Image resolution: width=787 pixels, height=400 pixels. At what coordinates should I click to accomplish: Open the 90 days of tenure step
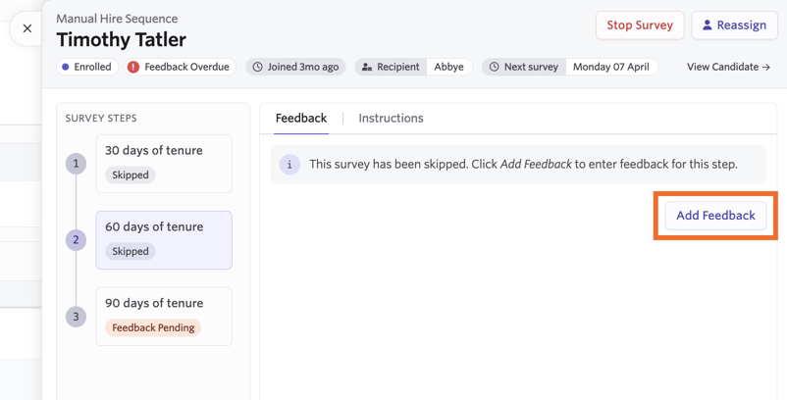(x=164, y=317)
